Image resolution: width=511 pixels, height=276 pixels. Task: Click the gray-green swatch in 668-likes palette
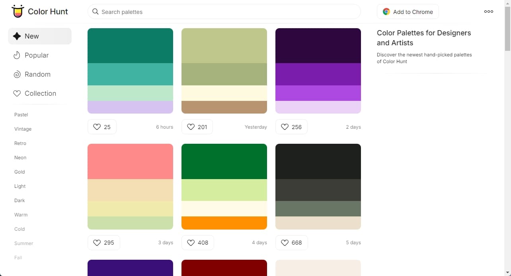318,208
